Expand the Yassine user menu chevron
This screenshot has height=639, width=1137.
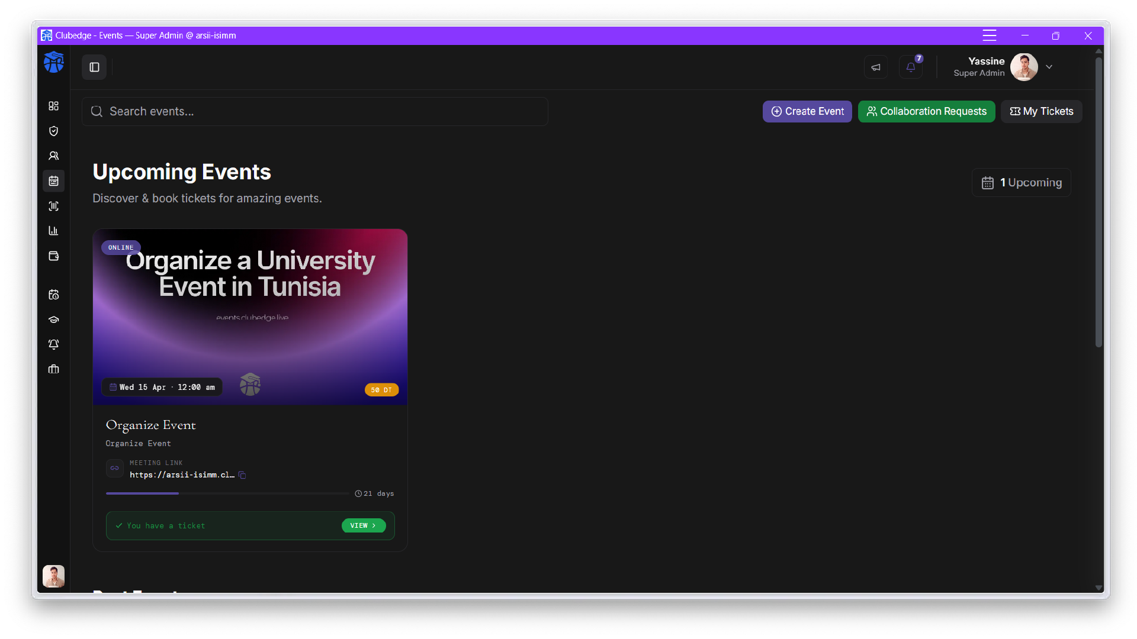[1049, 67]
